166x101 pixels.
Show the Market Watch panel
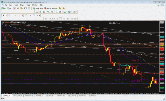click(x=14, y=8)
